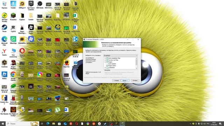Viewport: 224px width, 126px height.
Task: Click the taskbar clock and date
Action: pos(214,124)
